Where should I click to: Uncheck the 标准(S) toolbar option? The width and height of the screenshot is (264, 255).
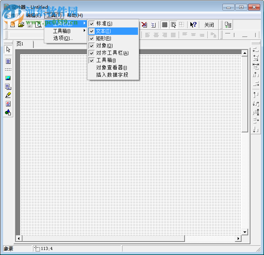[113, 24]
